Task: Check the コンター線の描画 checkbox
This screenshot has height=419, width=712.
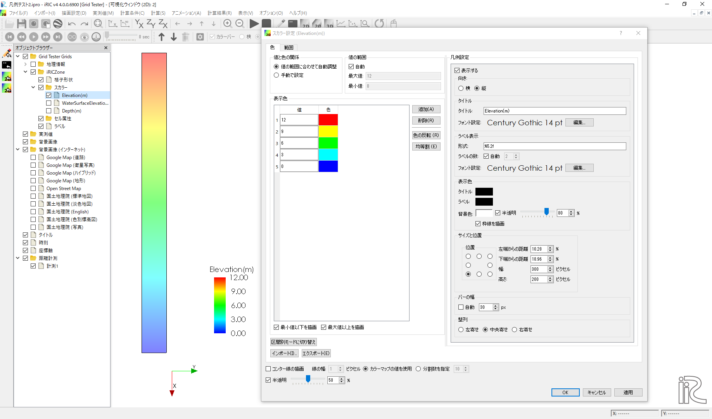Action: [268, 369]
